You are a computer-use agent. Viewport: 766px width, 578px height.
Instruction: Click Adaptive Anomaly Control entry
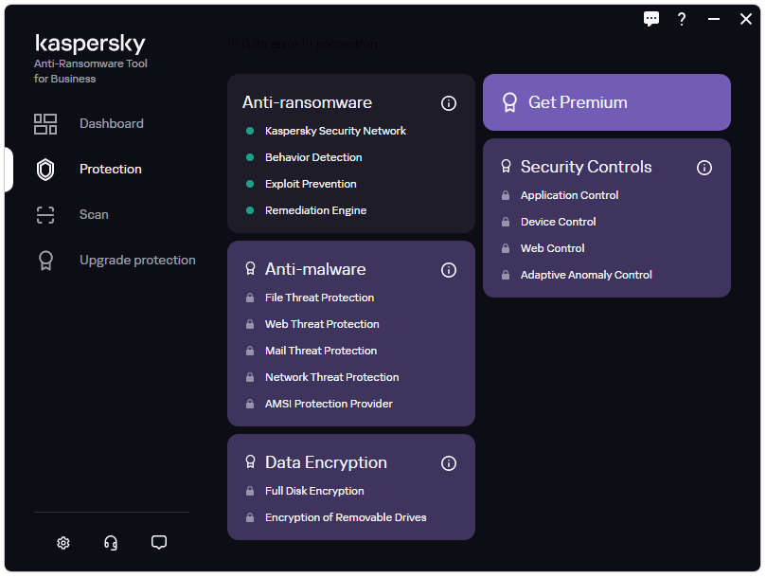(586, 275)
